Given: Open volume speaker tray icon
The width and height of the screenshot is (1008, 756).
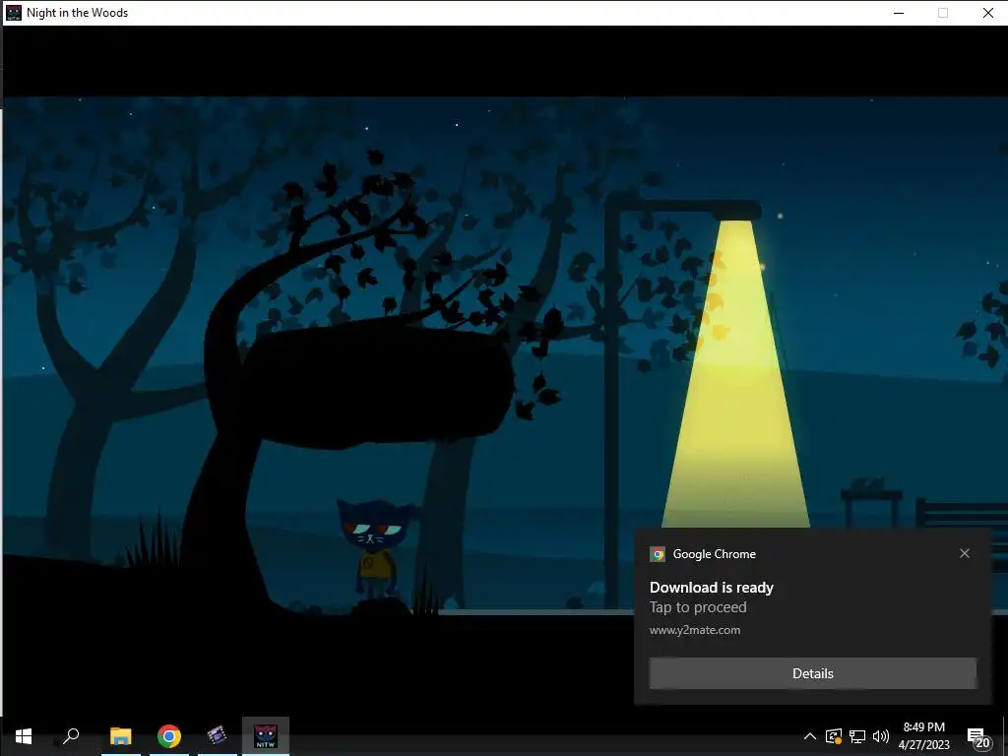Looking at the screenshot, I should click(x=881, y=736).
